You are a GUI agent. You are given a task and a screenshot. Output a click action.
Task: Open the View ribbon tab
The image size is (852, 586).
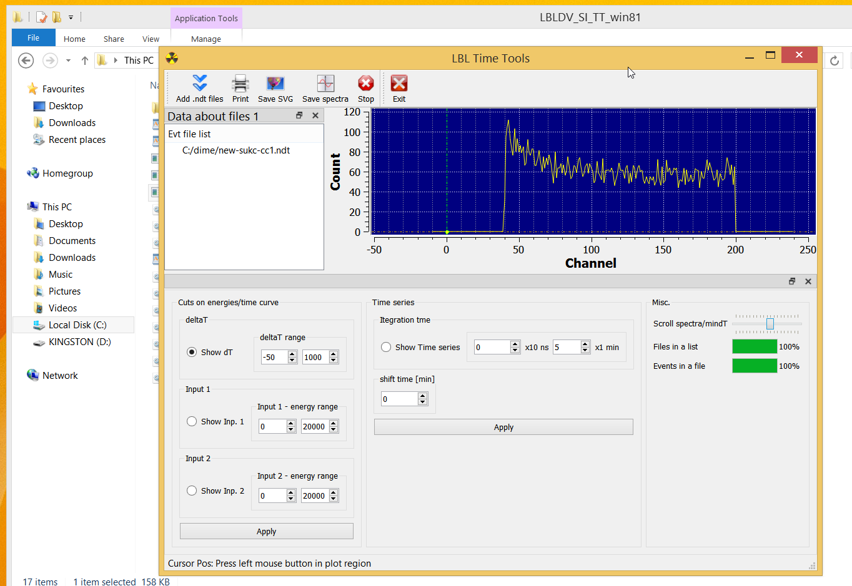(x=151, y=39)
